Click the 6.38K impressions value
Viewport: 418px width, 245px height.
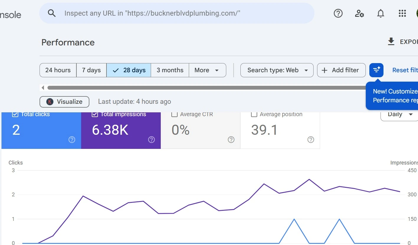click(110, 130)
